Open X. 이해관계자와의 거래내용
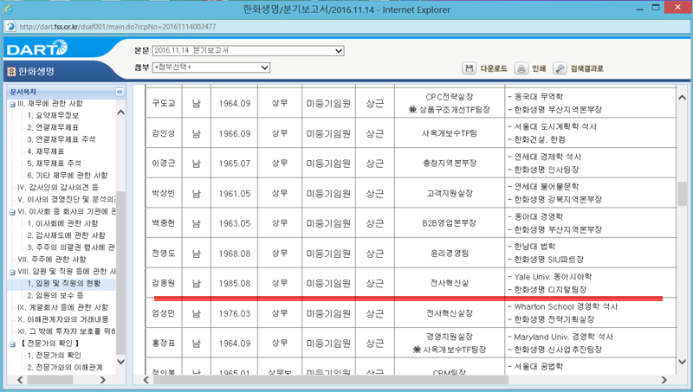The image size is (693, 392). pyautogui.click(x=62, y=319)
